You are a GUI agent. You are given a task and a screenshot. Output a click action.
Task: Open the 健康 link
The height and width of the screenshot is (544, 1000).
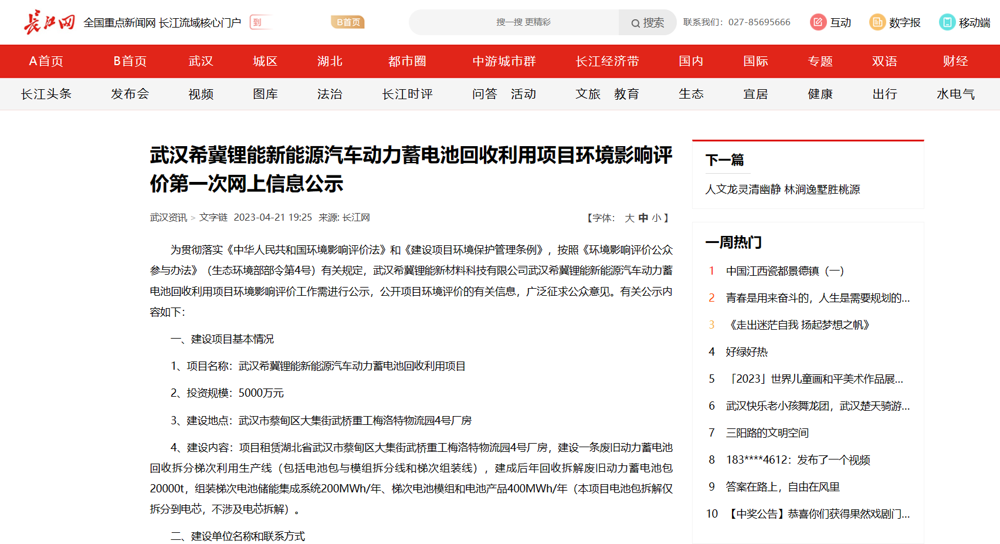pos(820,94)
